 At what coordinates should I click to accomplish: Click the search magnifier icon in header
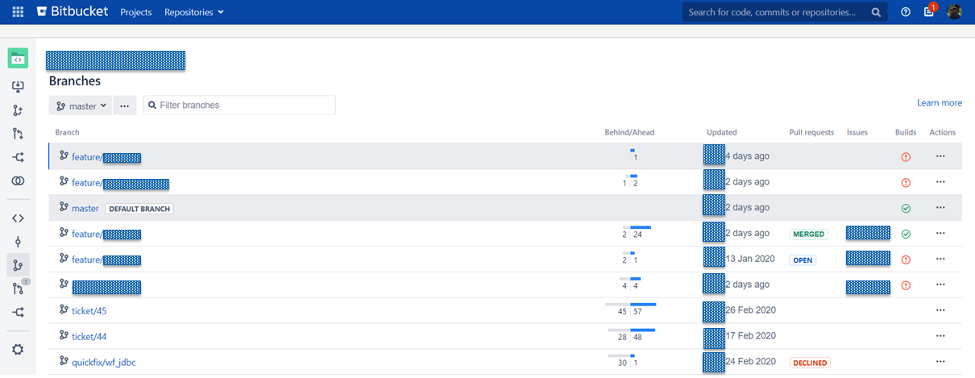point(877,12)
